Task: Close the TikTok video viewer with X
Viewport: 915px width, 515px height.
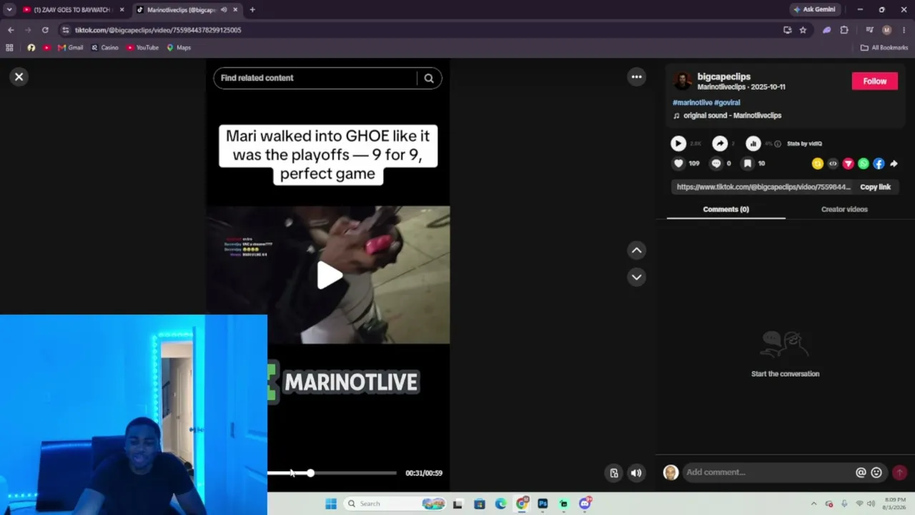Action: coord(19,77)
